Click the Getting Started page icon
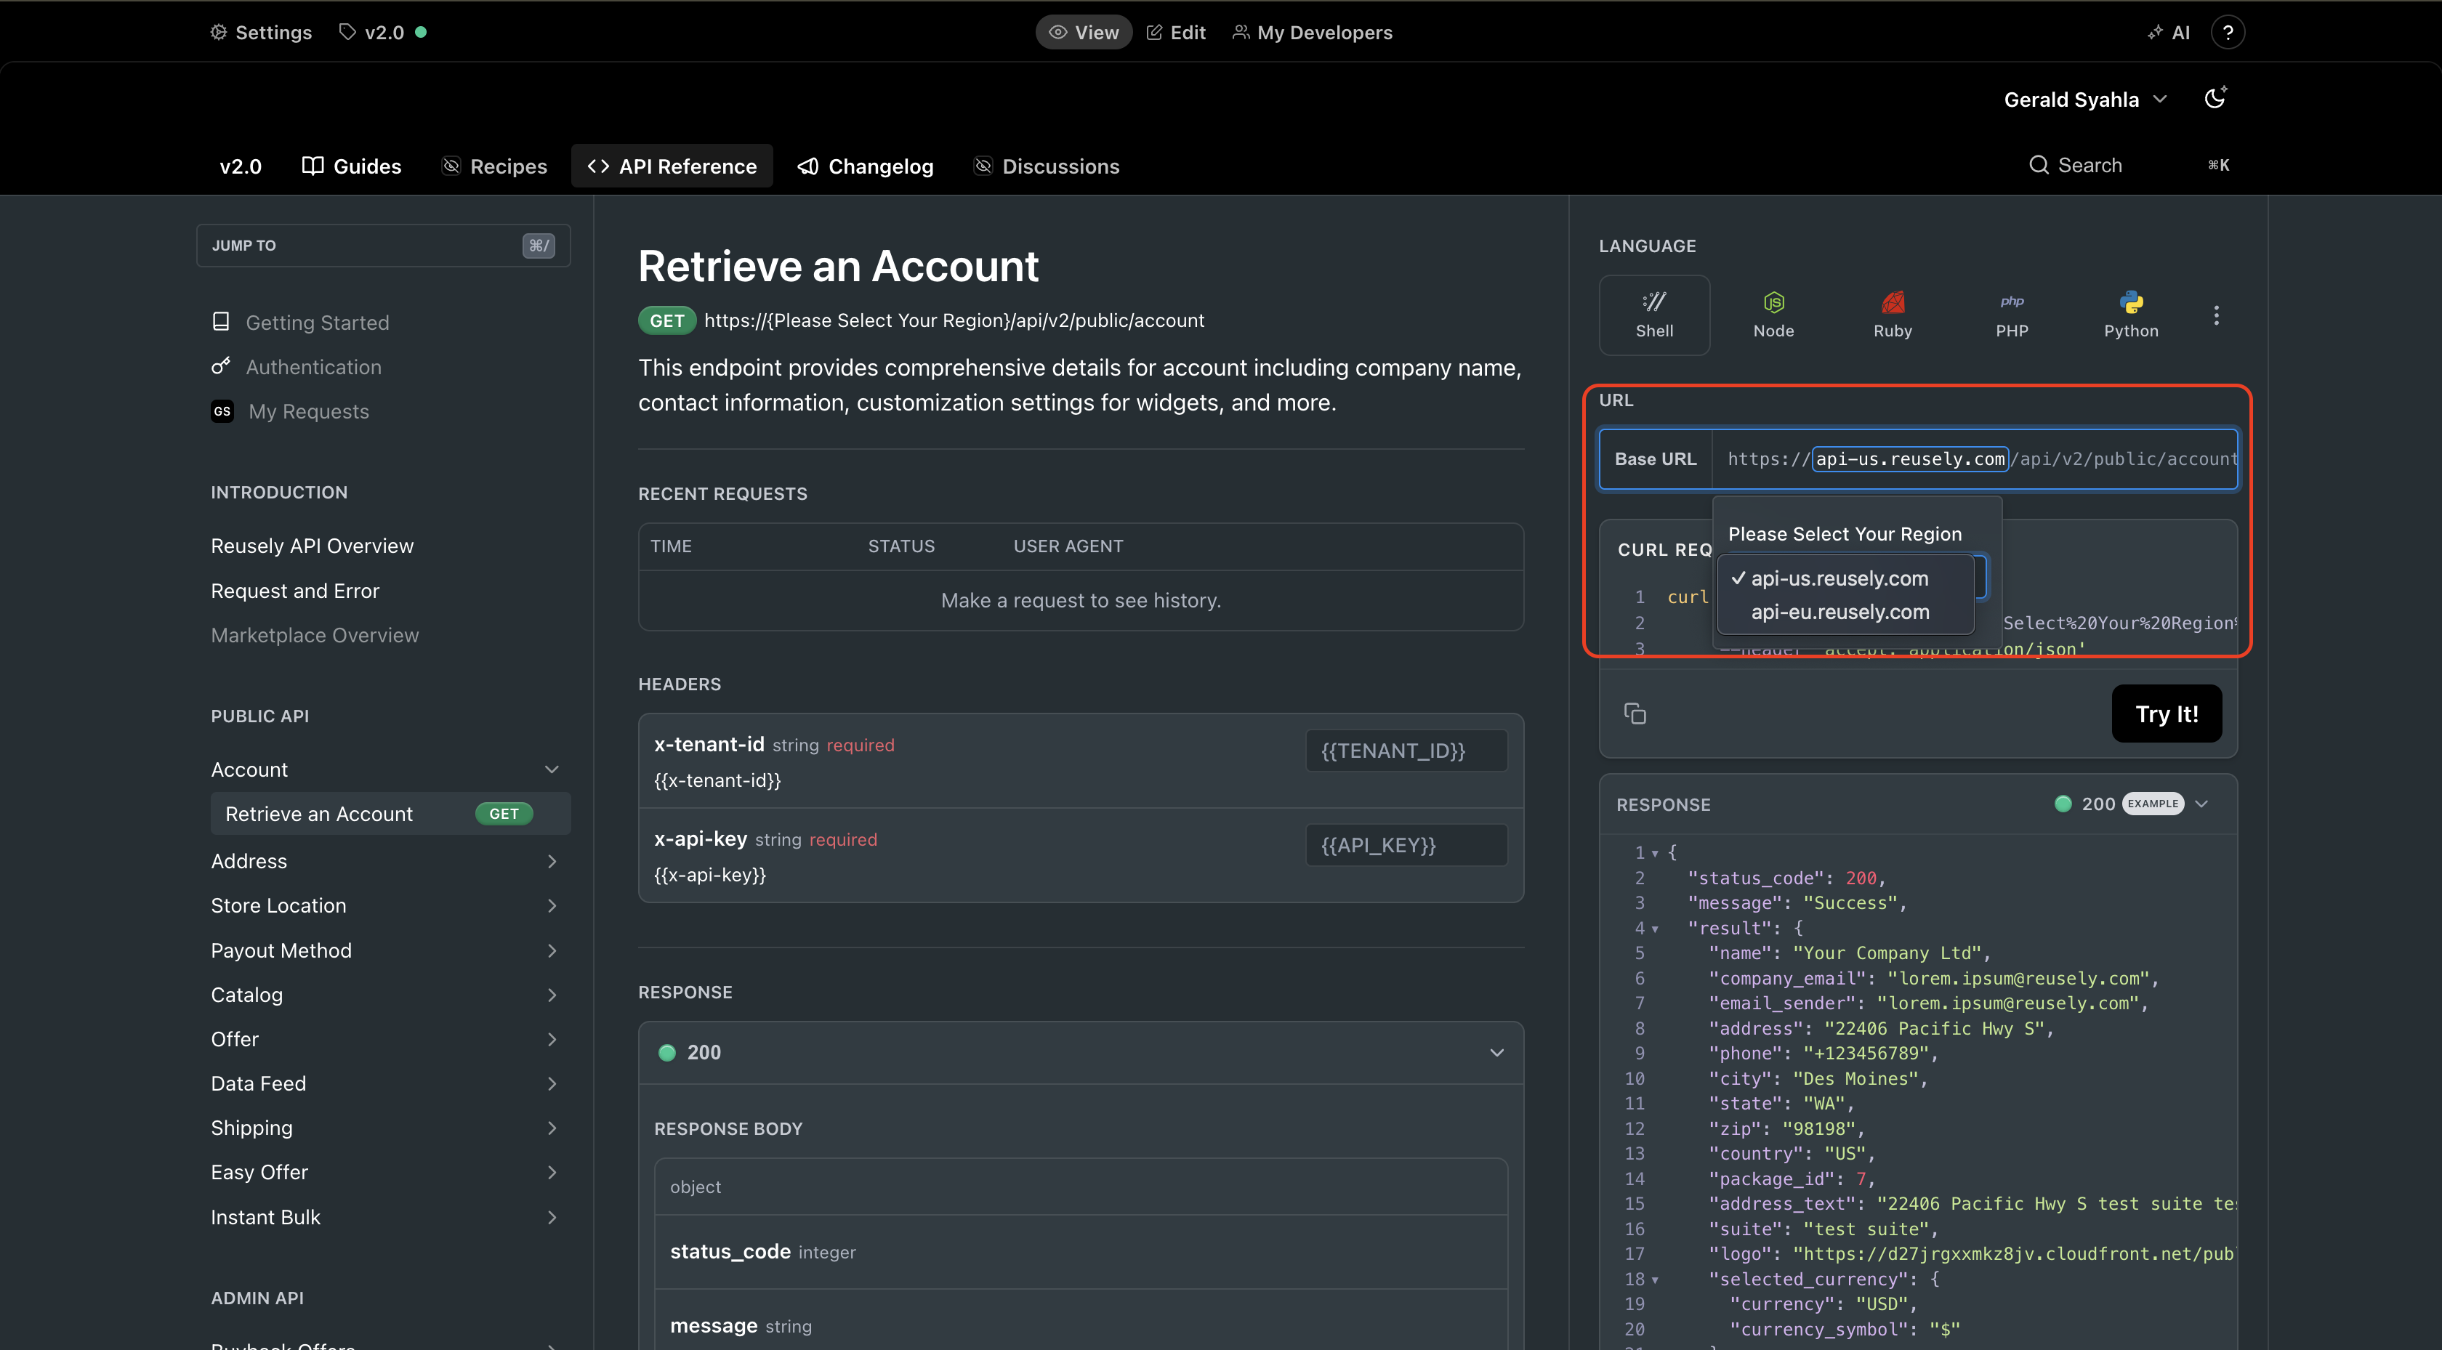 pos(221,321)
